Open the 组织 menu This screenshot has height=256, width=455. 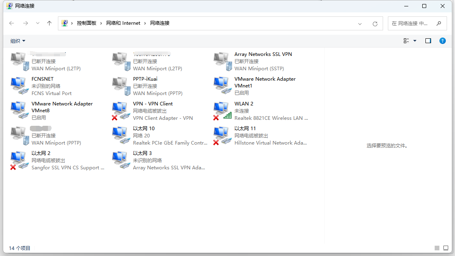point(18,41)
